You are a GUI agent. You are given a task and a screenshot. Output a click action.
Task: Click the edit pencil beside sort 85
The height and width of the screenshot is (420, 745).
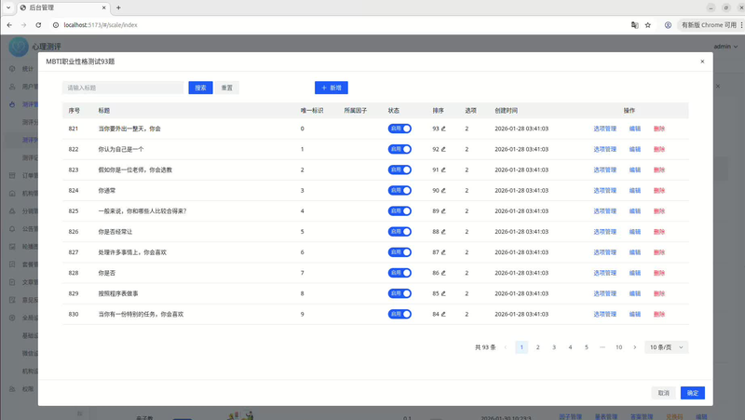[443, 293]
